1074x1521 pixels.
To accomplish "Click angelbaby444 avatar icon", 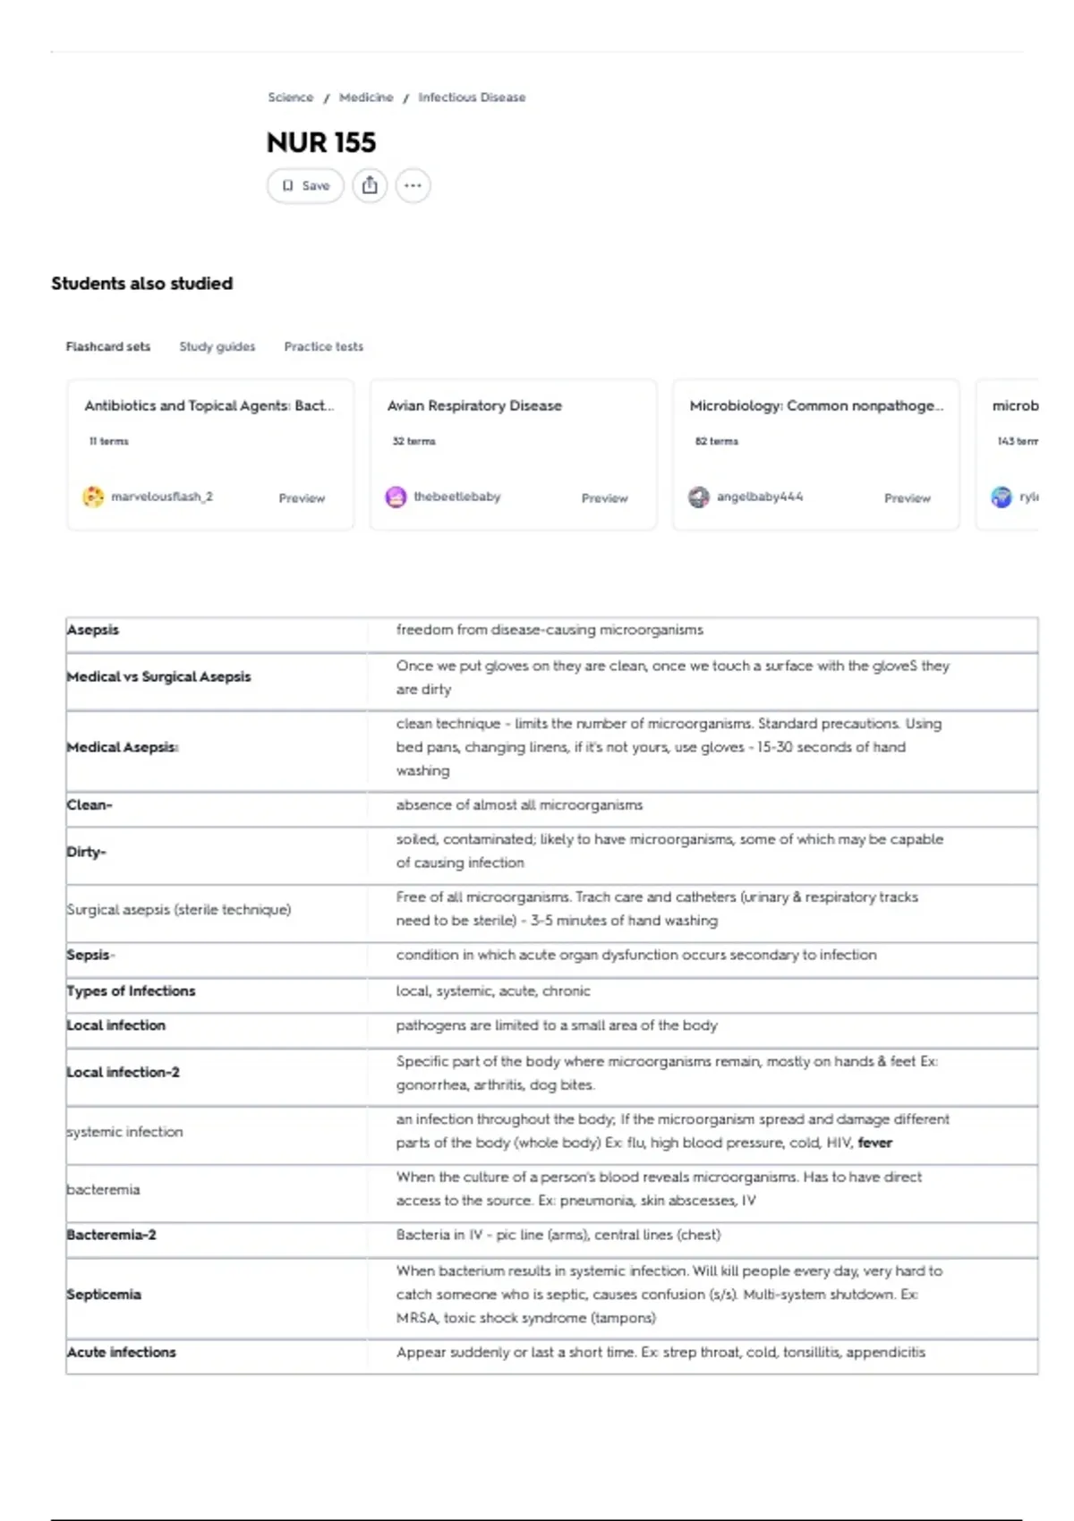I will click(698, 497).
